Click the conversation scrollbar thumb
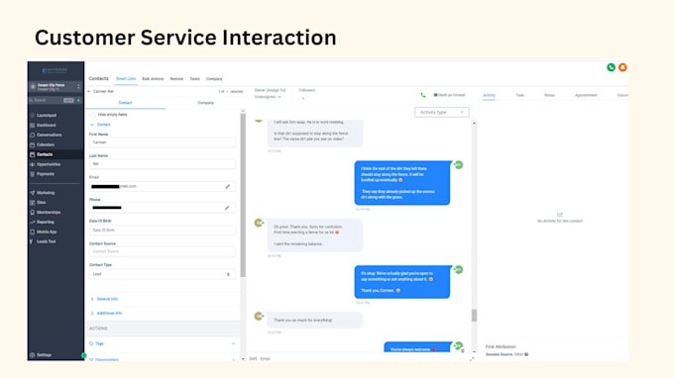674x378 pixels. point(474,316)
